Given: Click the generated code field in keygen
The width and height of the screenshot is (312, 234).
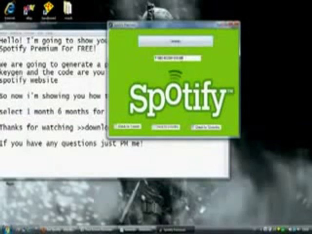Looking at the screenshot, I should point(177,58).
